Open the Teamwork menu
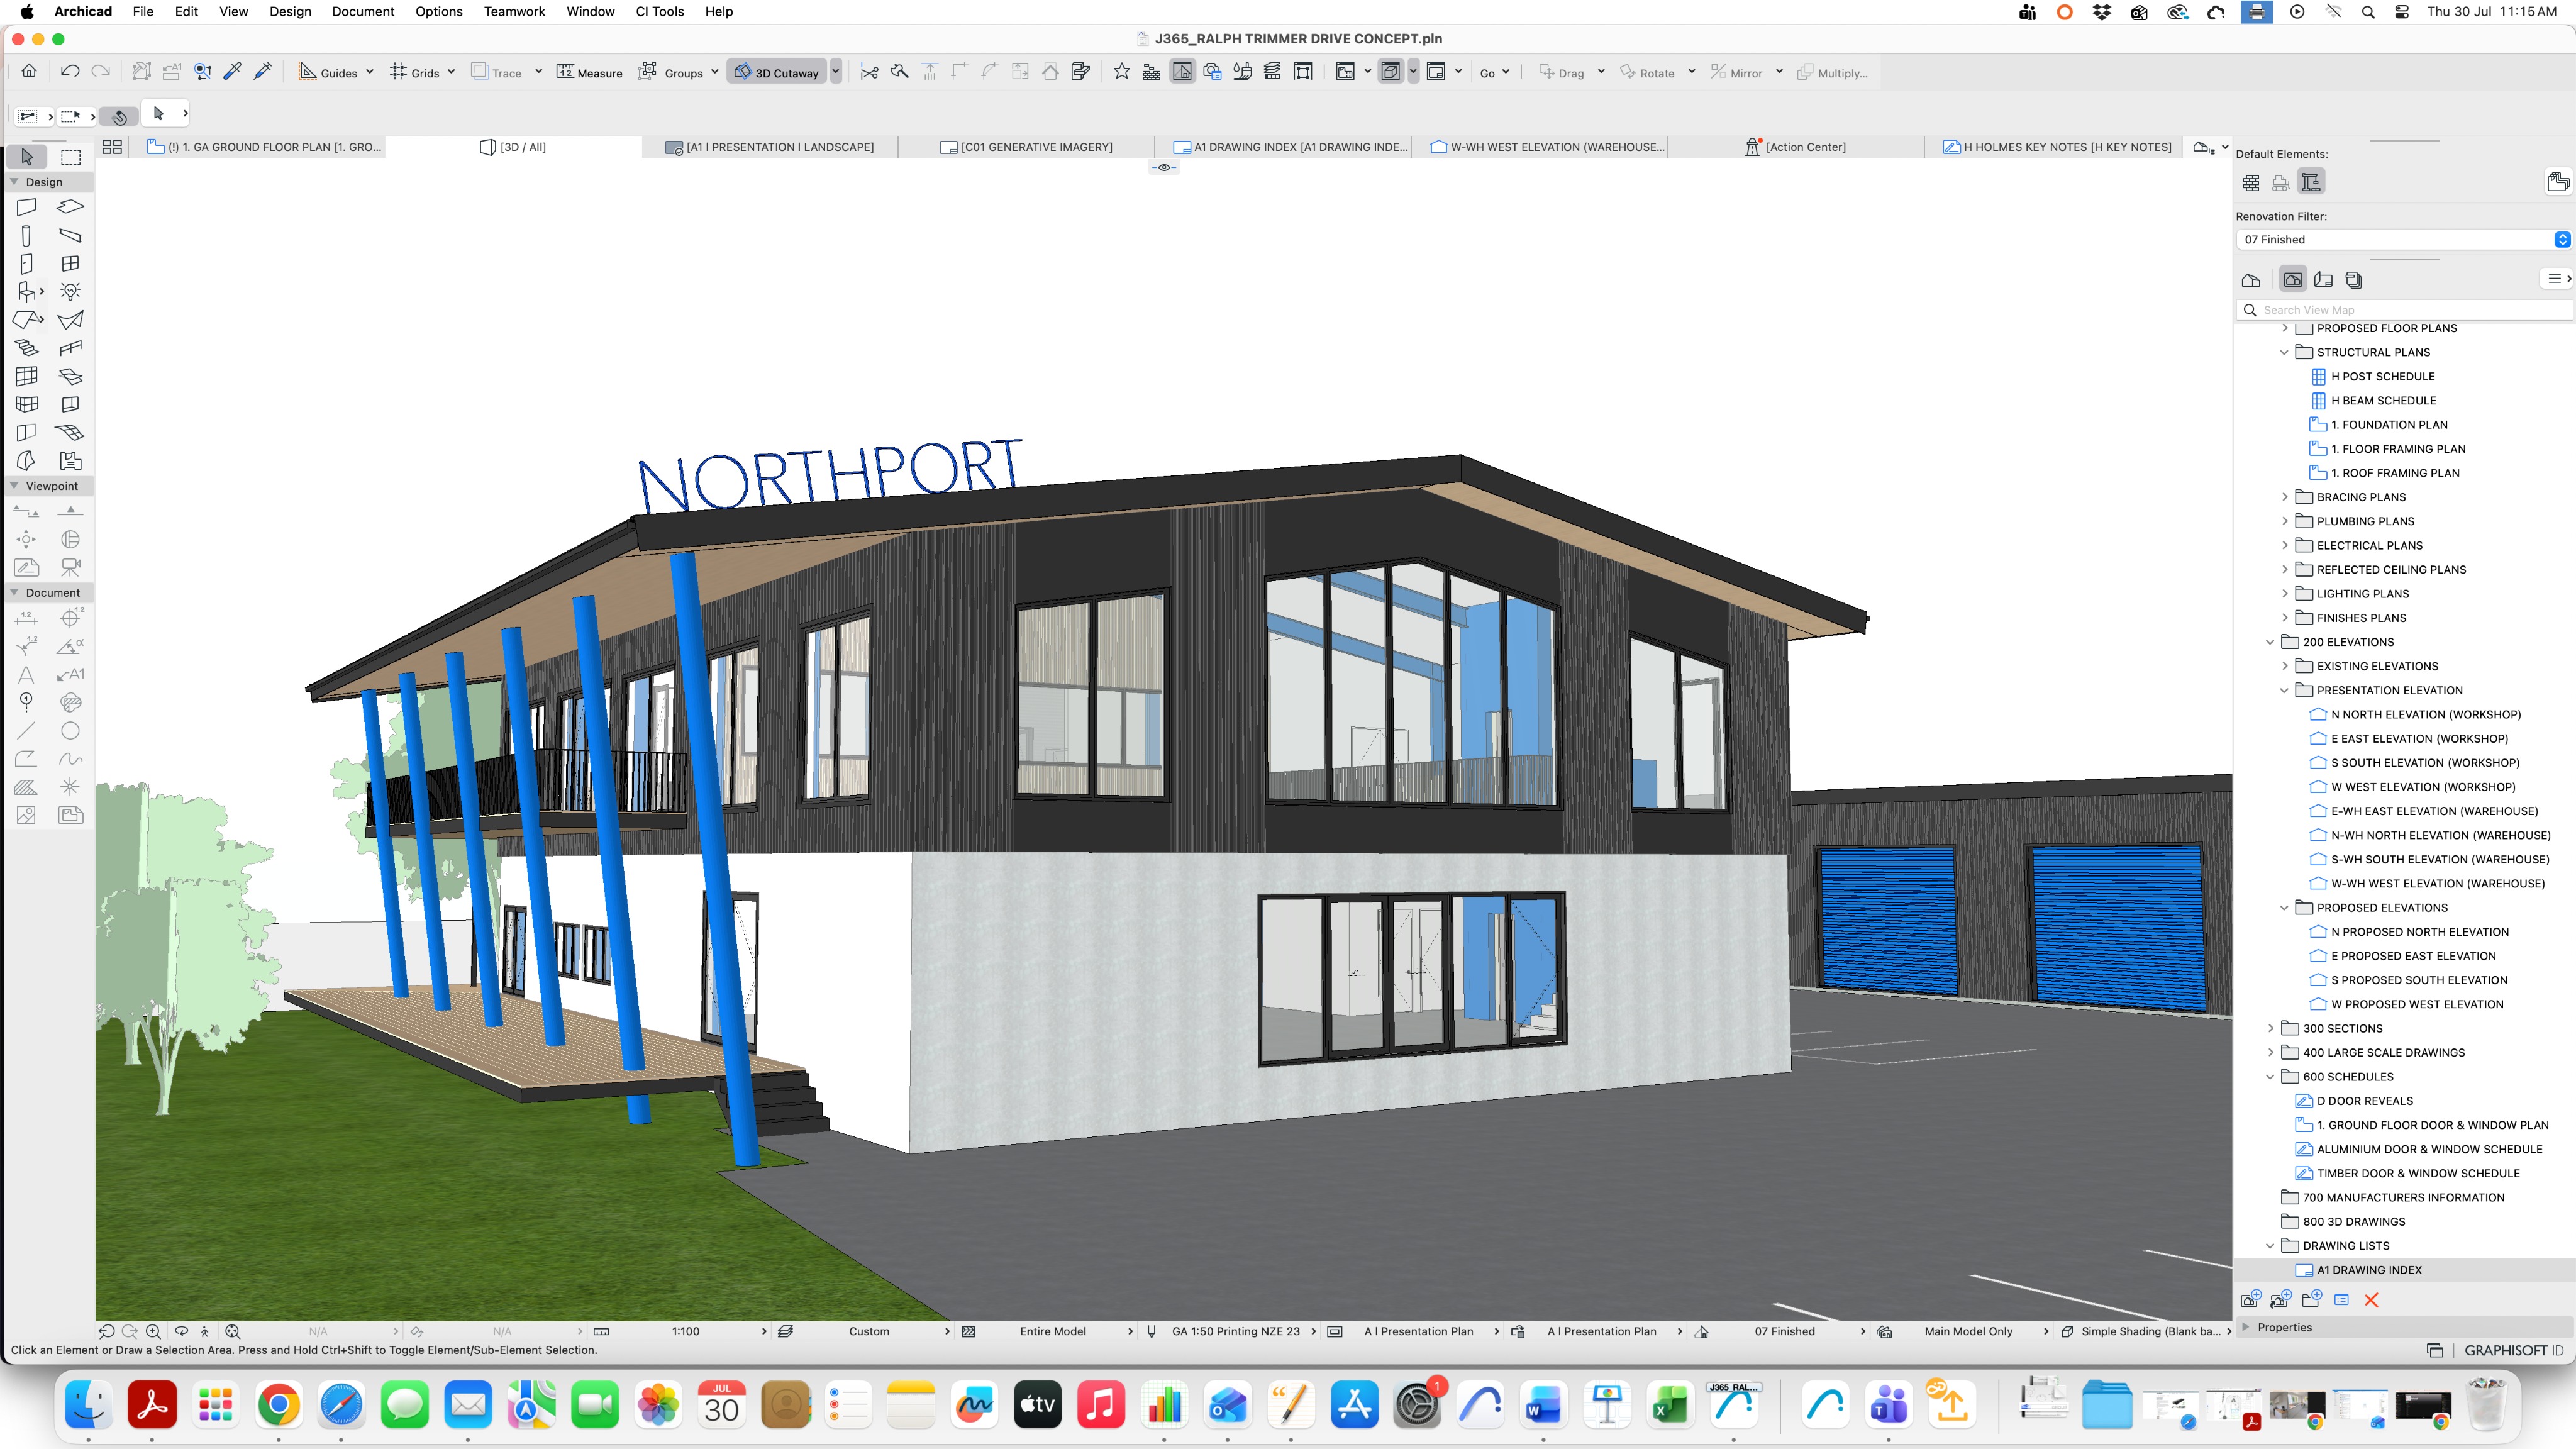This screenshot has width=2576, height=1449. click(x=514, y=12)
